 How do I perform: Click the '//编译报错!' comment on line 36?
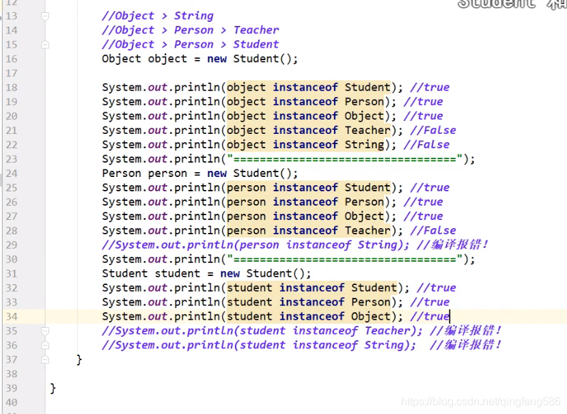point(466,345)
